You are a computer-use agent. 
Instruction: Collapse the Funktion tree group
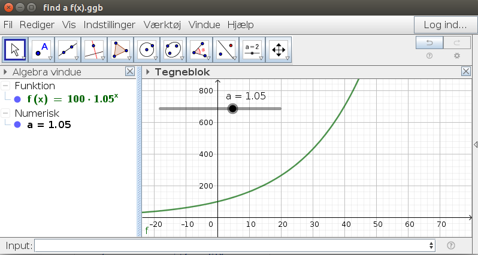(x=5, y=86)
